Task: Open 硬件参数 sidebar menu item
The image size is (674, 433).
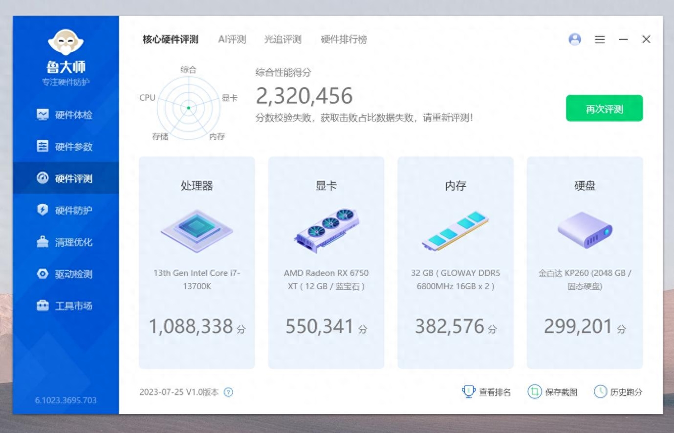Action: 66,146
